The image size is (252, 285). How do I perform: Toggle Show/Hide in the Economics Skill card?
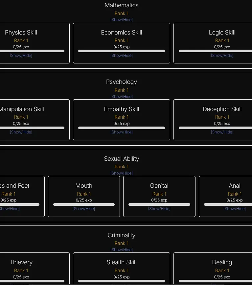121,56
